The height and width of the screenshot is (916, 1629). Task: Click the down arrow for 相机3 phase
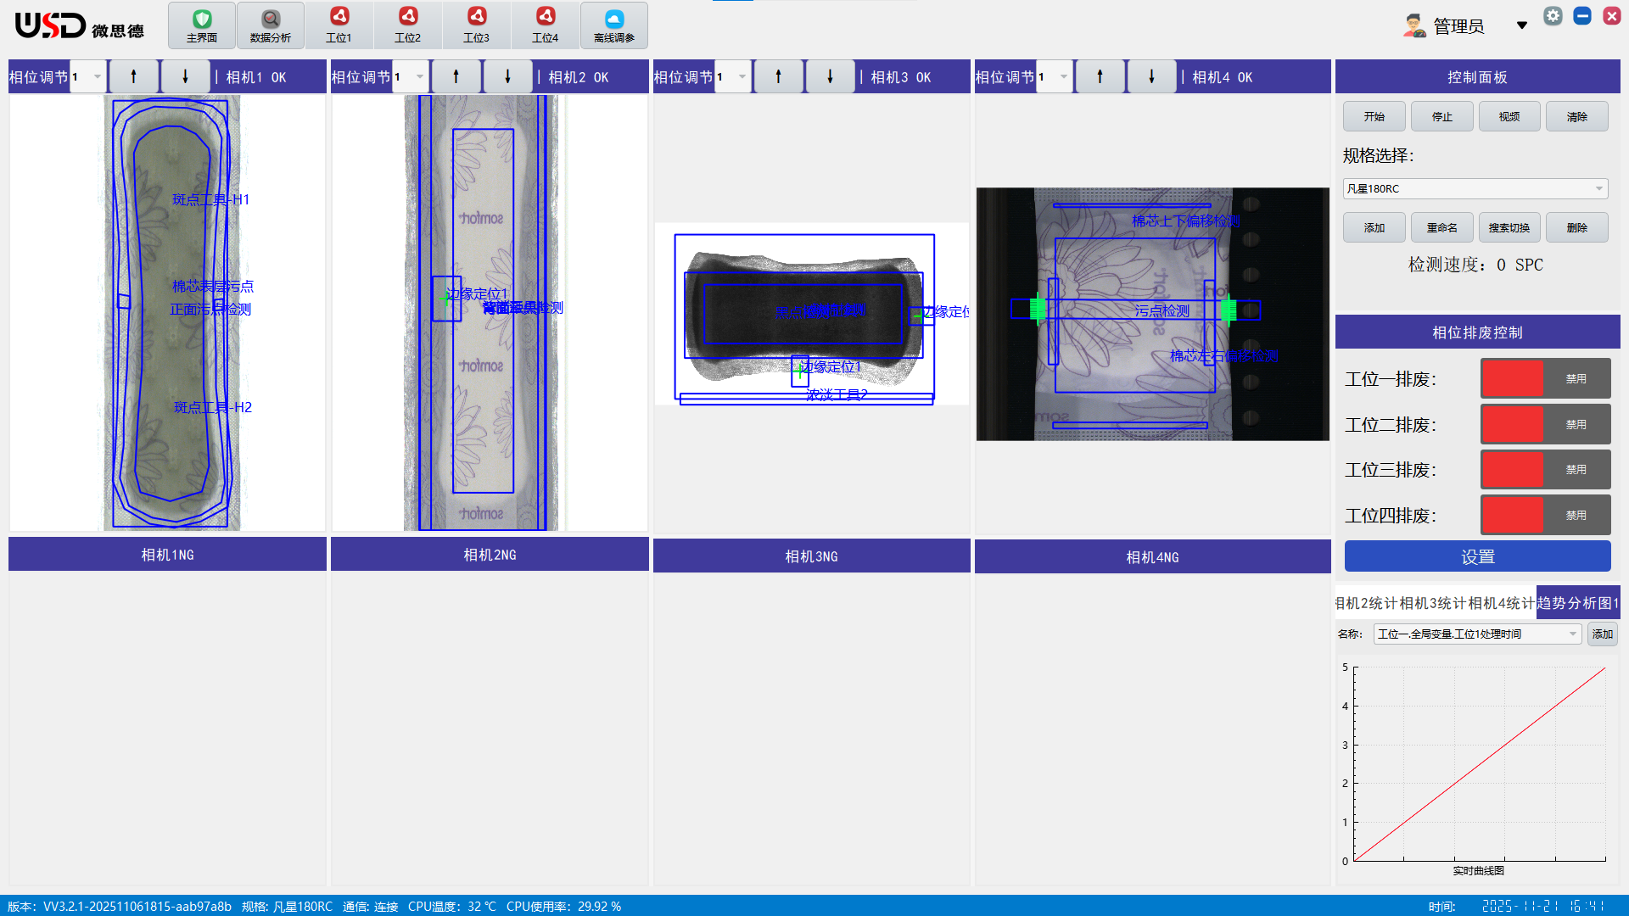click(830, 77)
